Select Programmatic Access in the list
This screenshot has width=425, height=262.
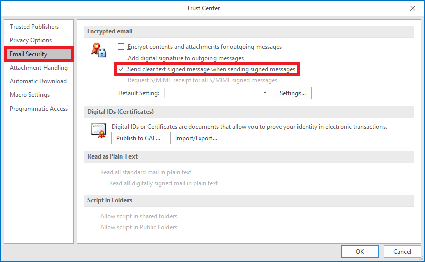38,109
